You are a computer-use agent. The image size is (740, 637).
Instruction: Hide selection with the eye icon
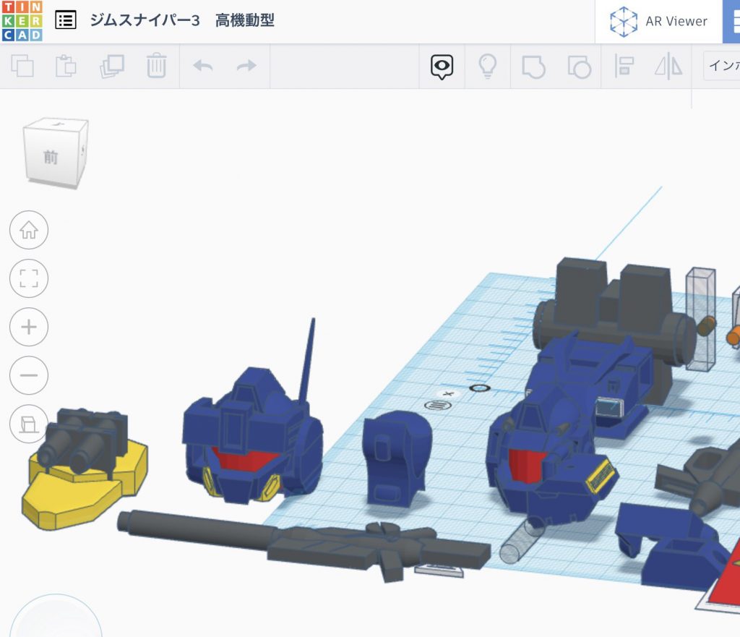pos(440,66)
